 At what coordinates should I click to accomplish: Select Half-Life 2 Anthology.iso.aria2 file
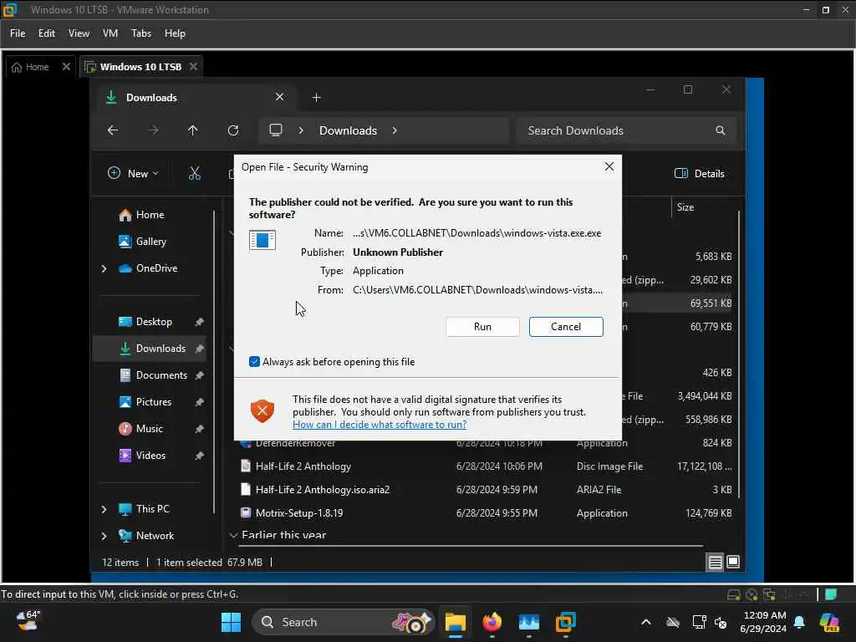484,490
